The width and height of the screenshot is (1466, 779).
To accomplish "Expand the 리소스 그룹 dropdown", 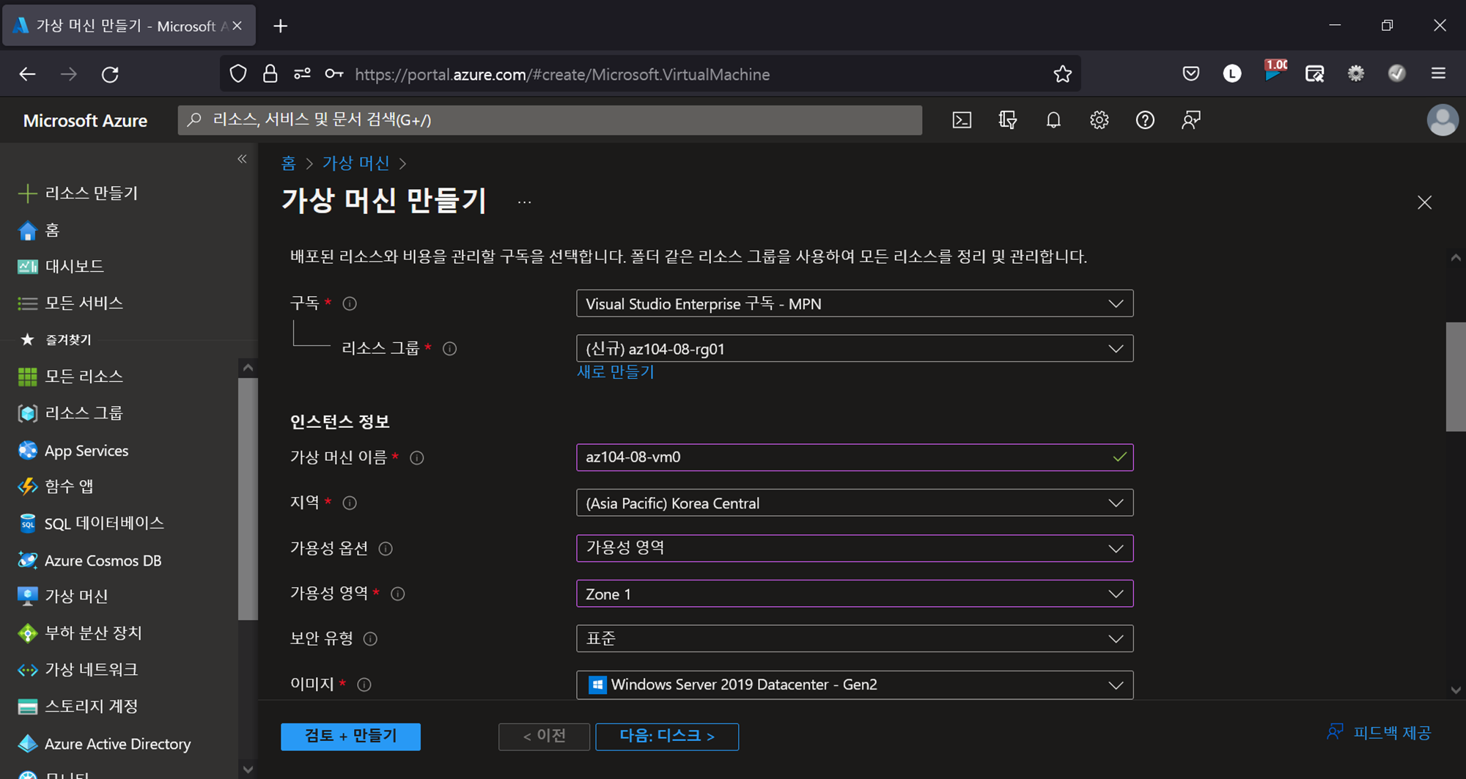I will 855,349.
